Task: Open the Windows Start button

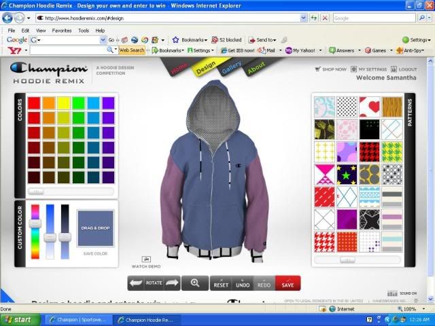Action: tap(20, 320)
